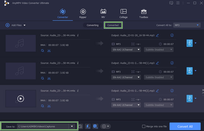The width and height of the screenshot is (204, 131).
Task: Move the third file up with arrow
Action: tap(203, 93)
